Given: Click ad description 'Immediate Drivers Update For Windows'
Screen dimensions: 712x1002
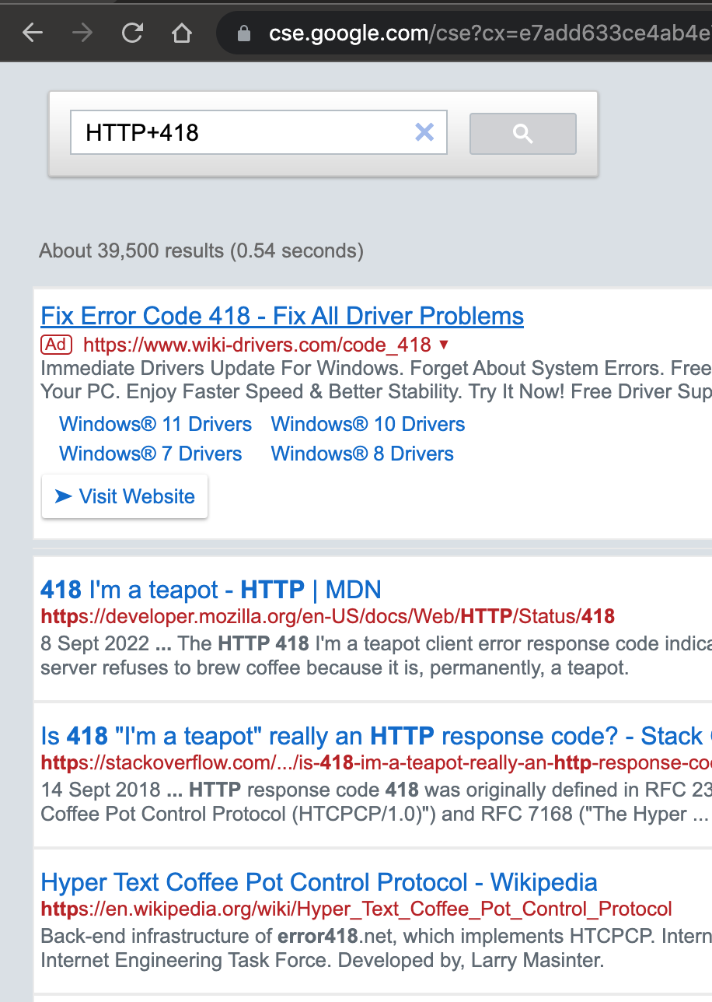Looking at the screenshot, I should pyautogui.click(x=376, y=380).
